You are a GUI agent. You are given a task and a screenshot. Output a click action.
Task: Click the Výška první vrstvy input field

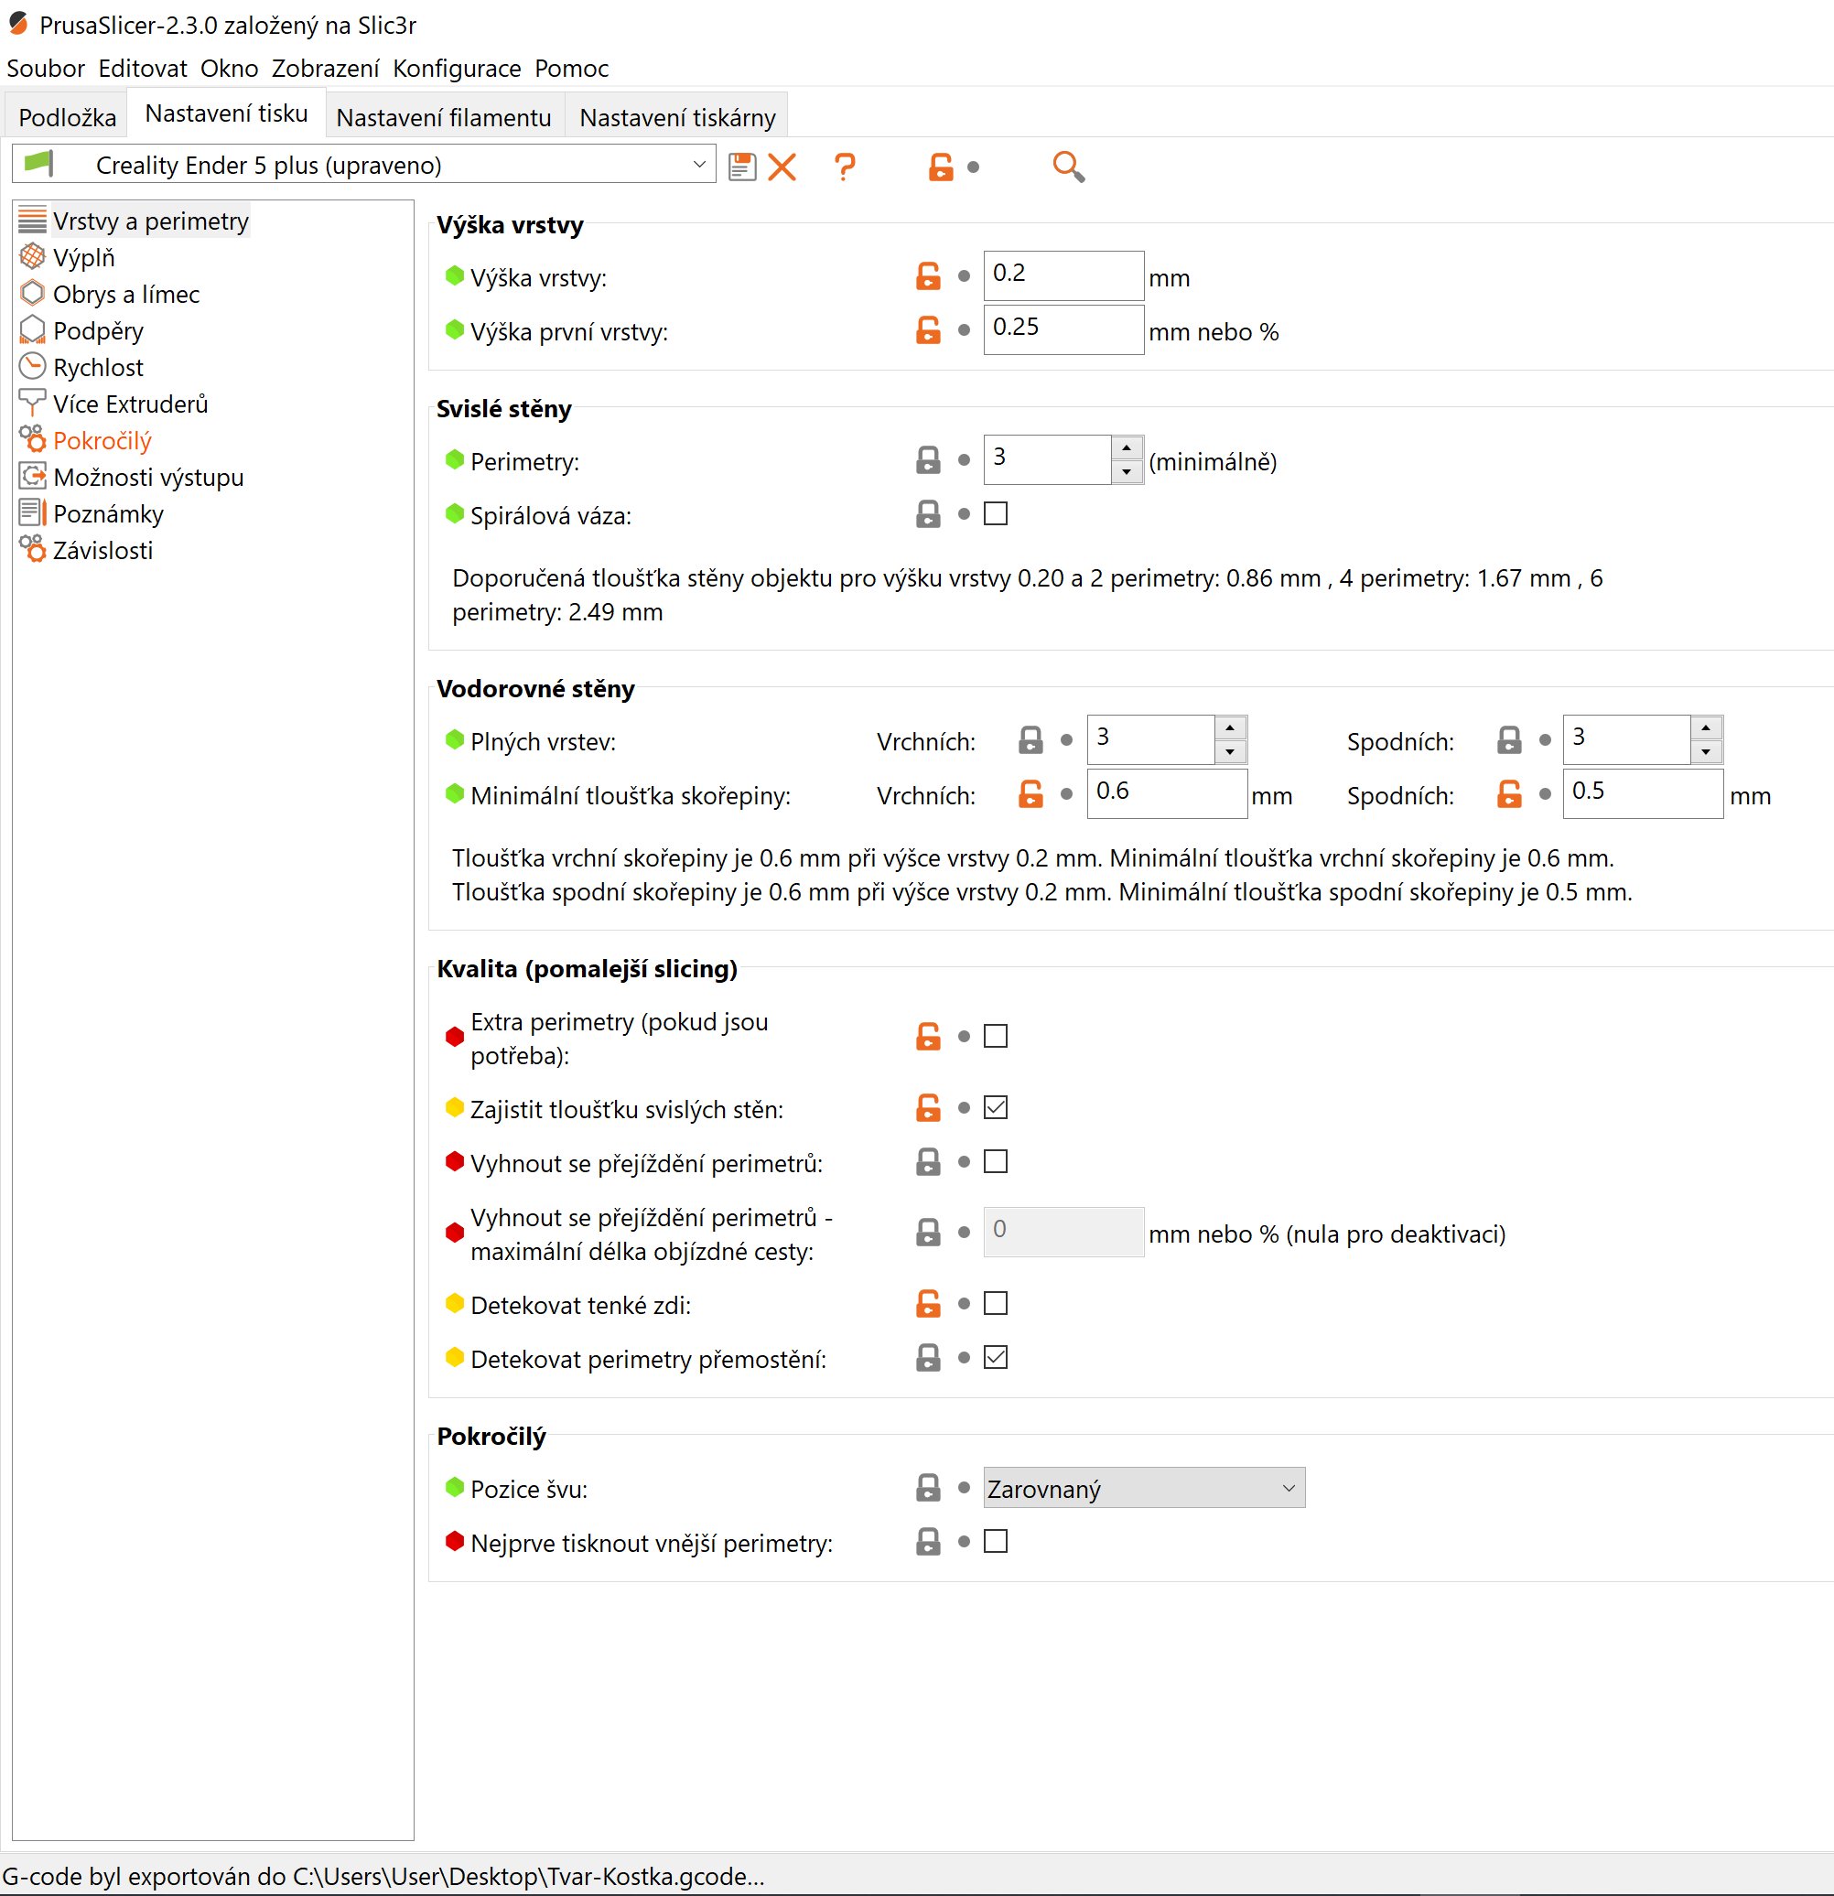coord(1063,329)
